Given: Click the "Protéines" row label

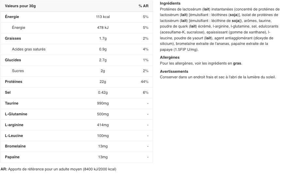Looking at the screenshot, I should tap(14, 82).
